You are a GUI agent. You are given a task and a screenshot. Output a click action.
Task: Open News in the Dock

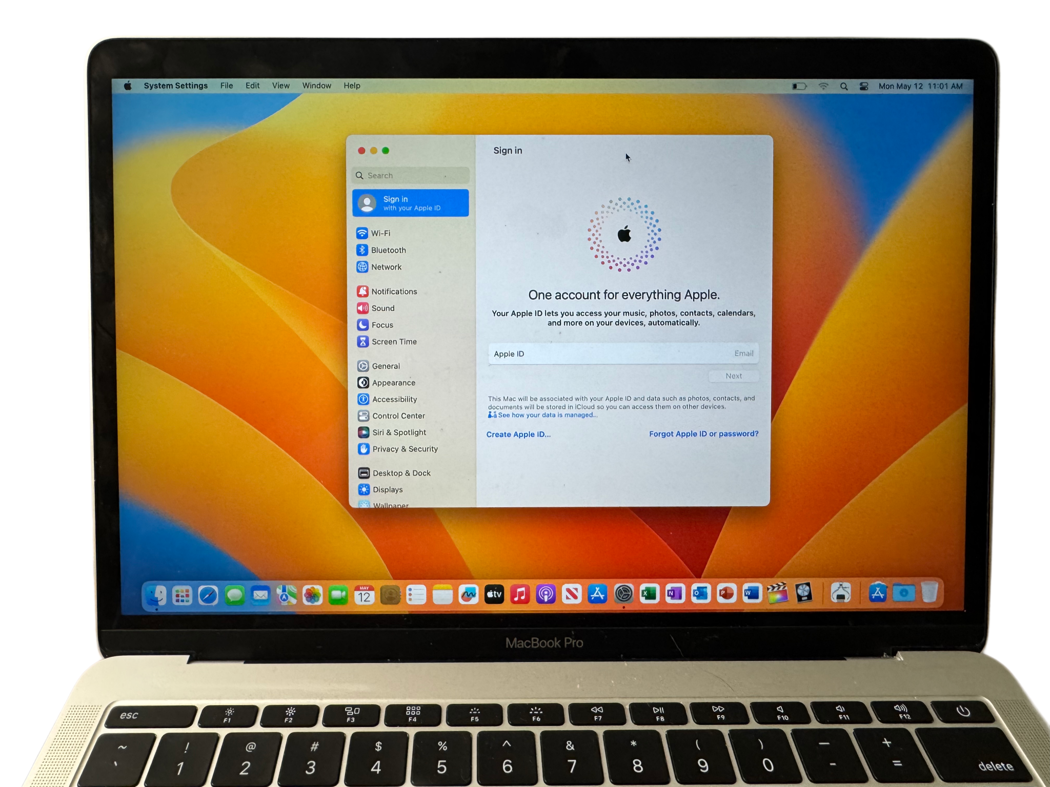(x=572, y=594)
